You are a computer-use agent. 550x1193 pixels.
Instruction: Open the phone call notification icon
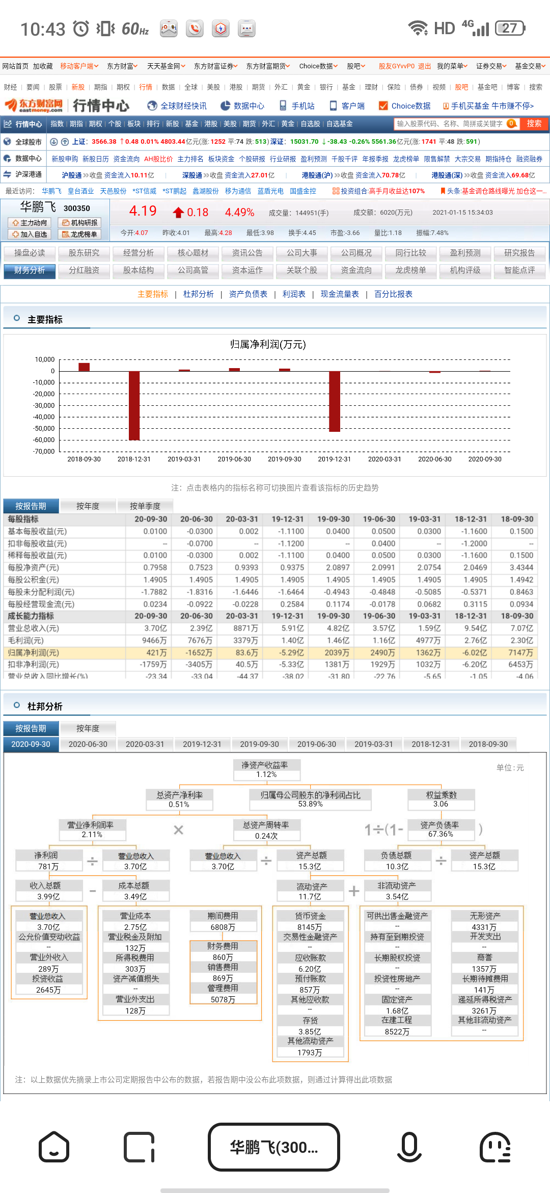pos(195,29)
